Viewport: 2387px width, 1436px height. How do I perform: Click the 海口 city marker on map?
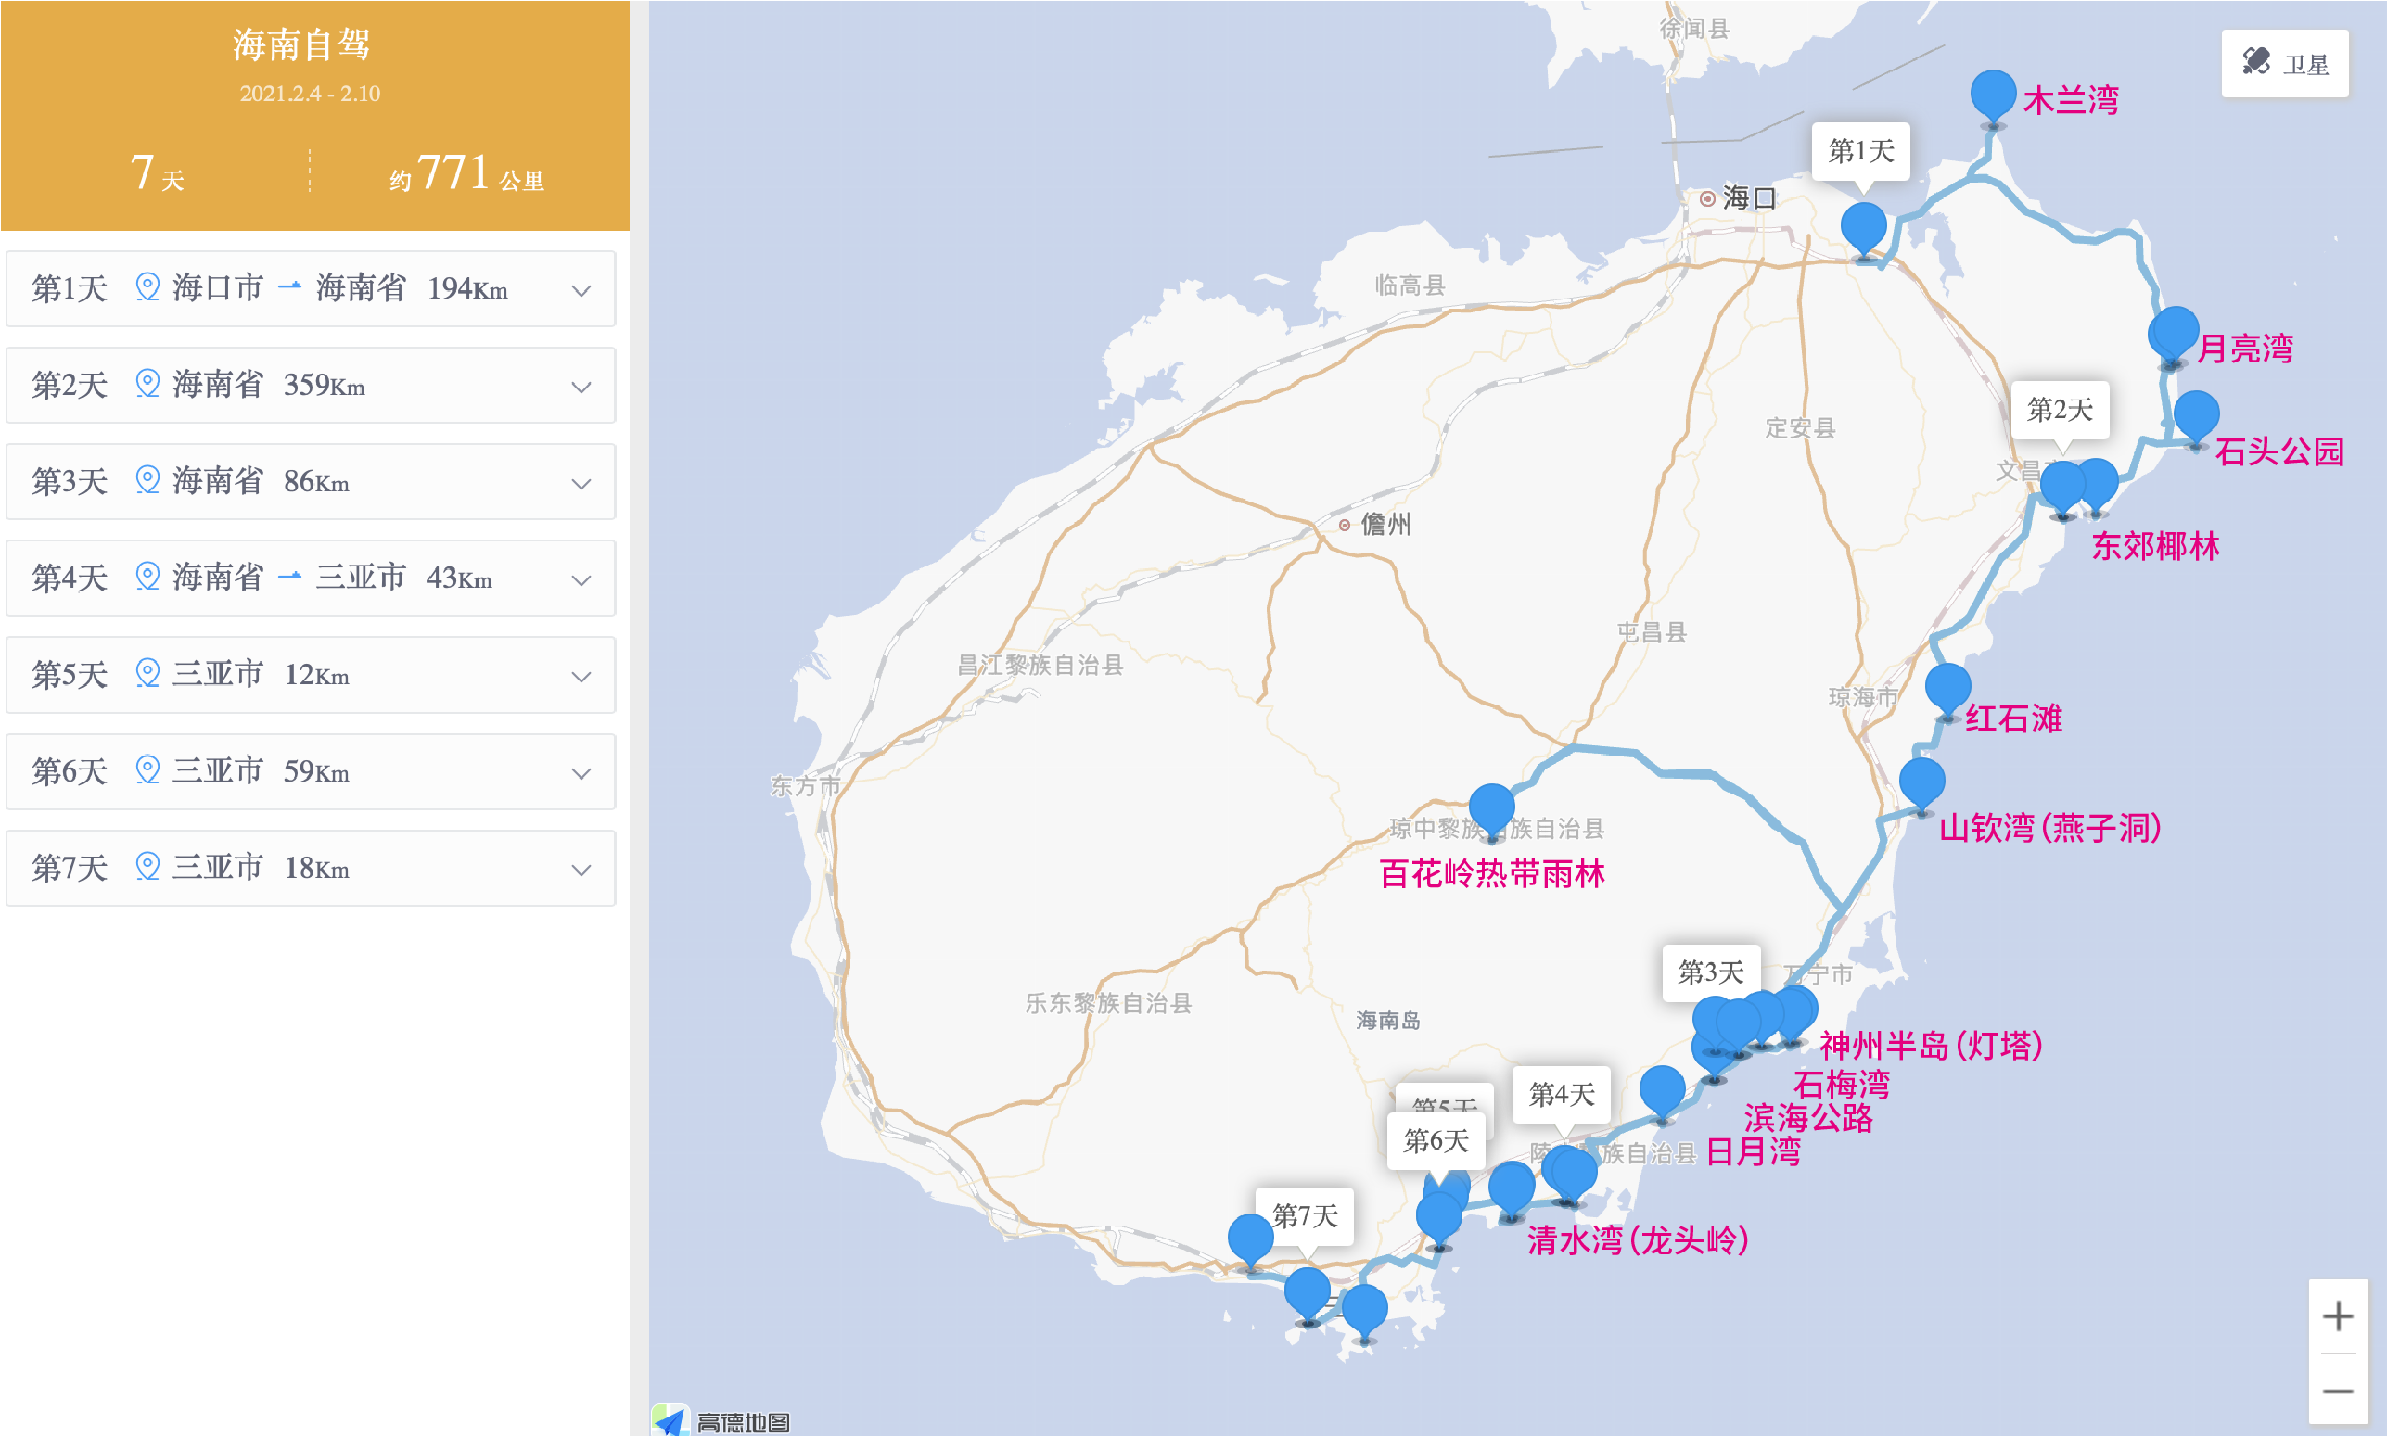[x=1707, y=198]
